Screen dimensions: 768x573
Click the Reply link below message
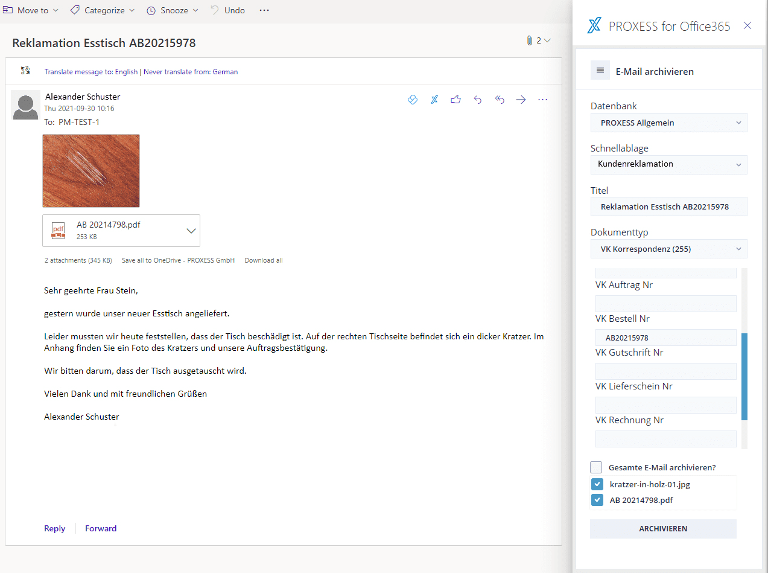coord(54,528)
